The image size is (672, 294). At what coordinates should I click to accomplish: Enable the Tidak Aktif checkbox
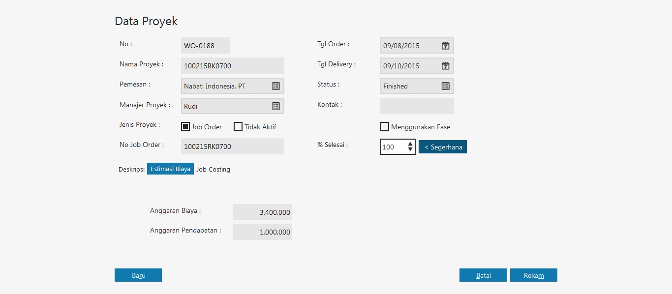click(238, 126)
